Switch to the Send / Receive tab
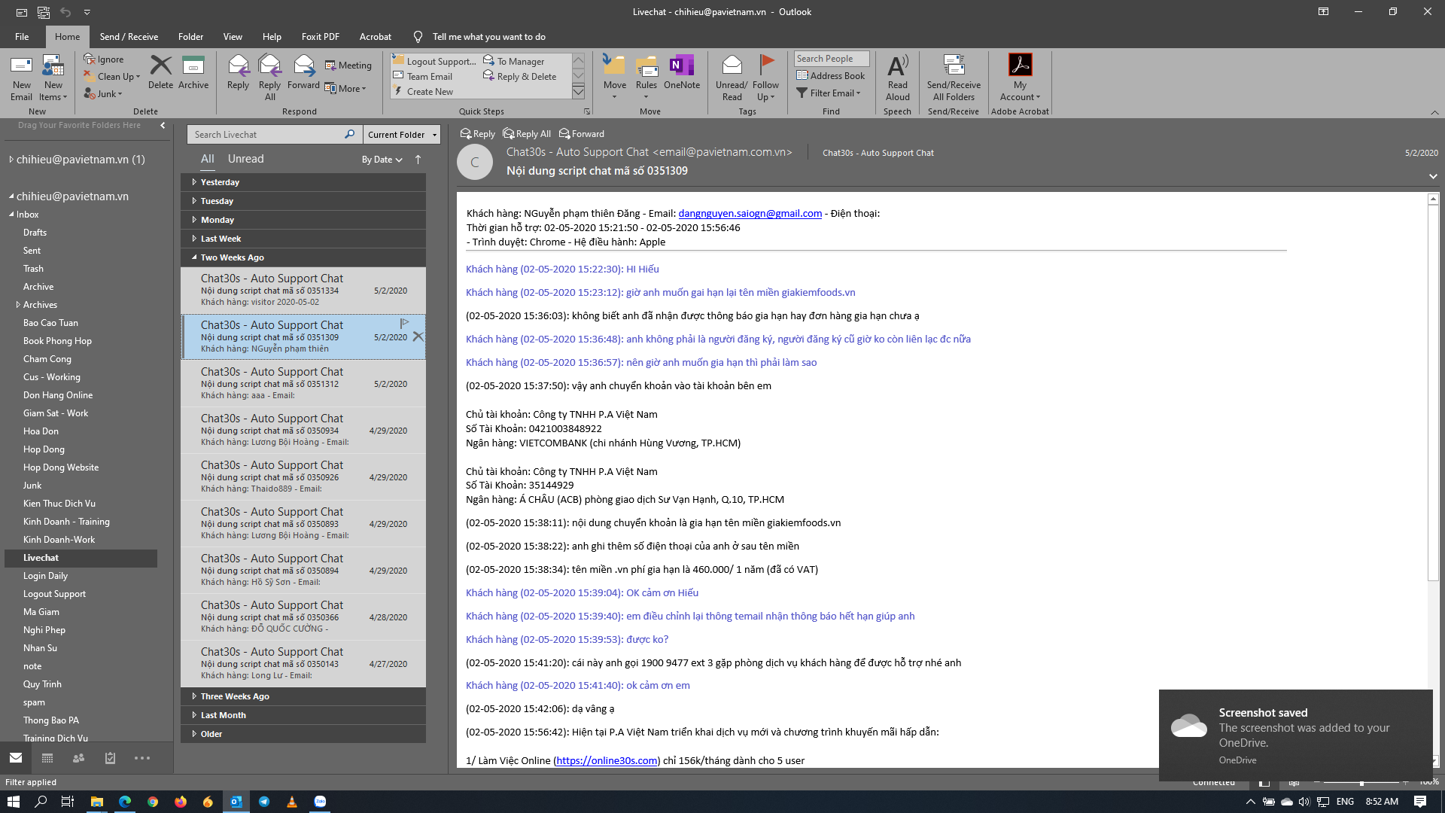Viewport: 1445px width, 813px height. pos(129,37)
